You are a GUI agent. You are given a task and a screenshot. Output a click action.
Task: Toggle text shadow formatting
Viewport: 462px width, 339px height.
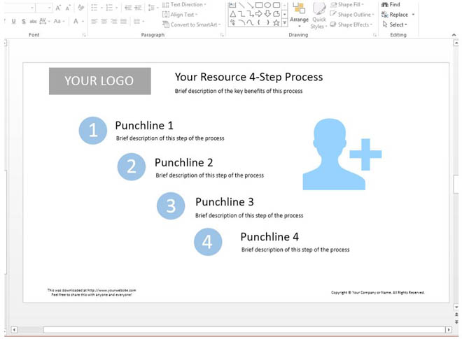click(24, 21)
